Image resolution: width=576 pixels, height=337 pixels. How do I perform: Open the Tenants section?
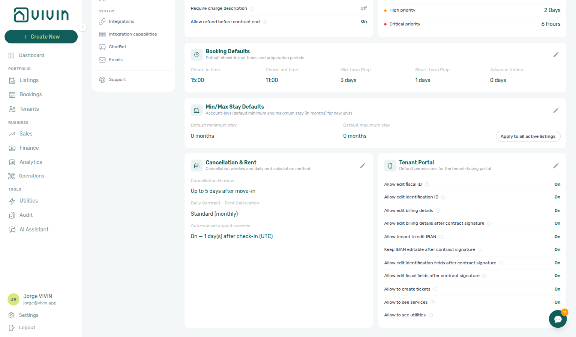tap(29, 109)
